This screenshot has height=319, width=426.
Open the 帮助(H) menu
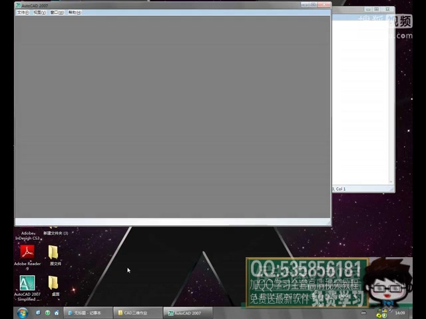75,13
